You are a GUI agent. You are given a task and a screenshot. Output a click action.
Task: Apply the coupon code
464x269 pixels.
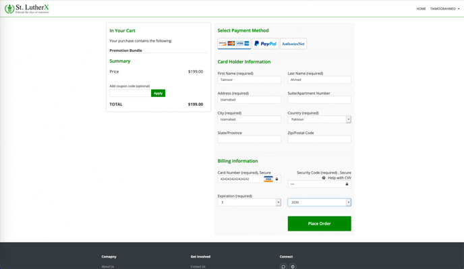pyautogui.click(x=158, y=93)
